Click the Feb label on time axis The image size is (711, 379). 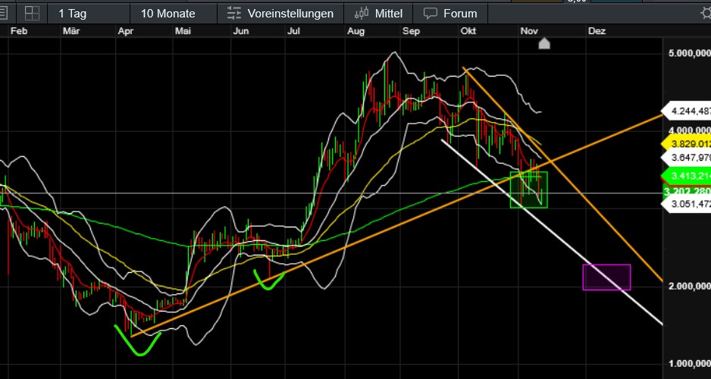pyautogui.click(x=19, y=31)
